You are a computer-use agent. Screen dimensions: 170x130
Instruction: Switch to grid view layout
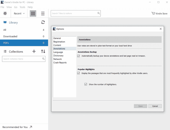point(33,14)
